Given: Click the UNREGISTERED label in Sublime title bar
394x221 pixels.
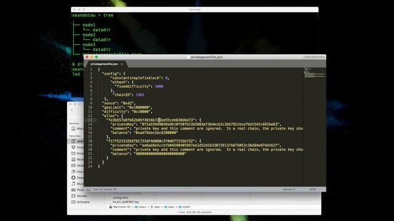Looking at the screenshot, I should coord(314,57).
